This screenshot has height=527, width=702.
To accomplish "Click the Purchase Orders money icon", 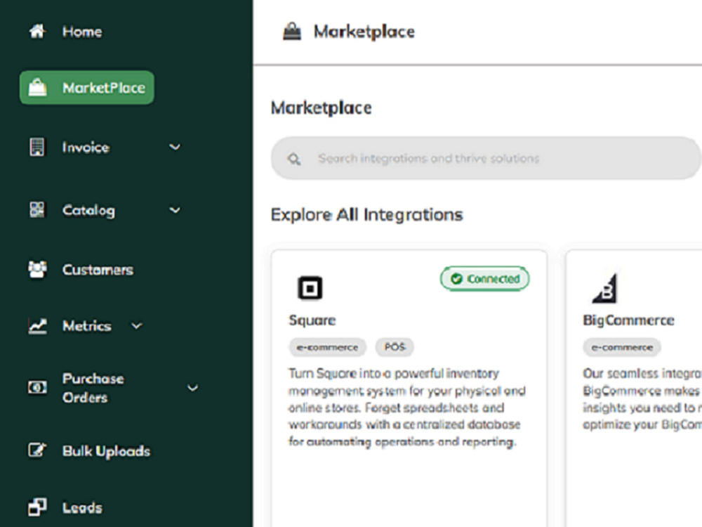I will point(37,388).
